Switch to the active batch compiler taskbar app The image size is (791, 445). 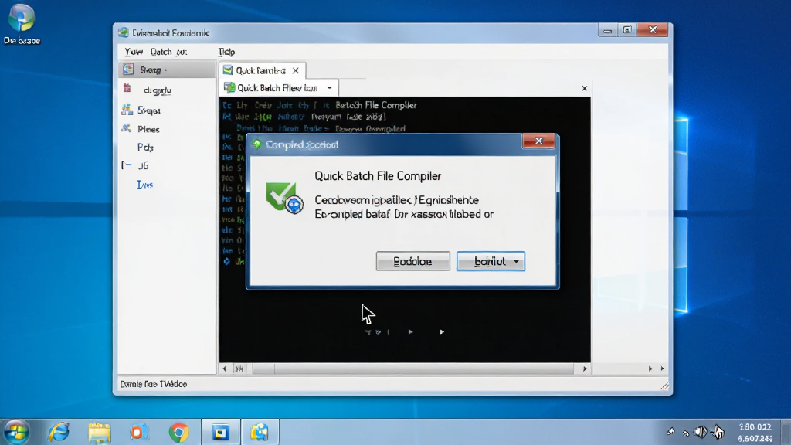click(260, 432)
